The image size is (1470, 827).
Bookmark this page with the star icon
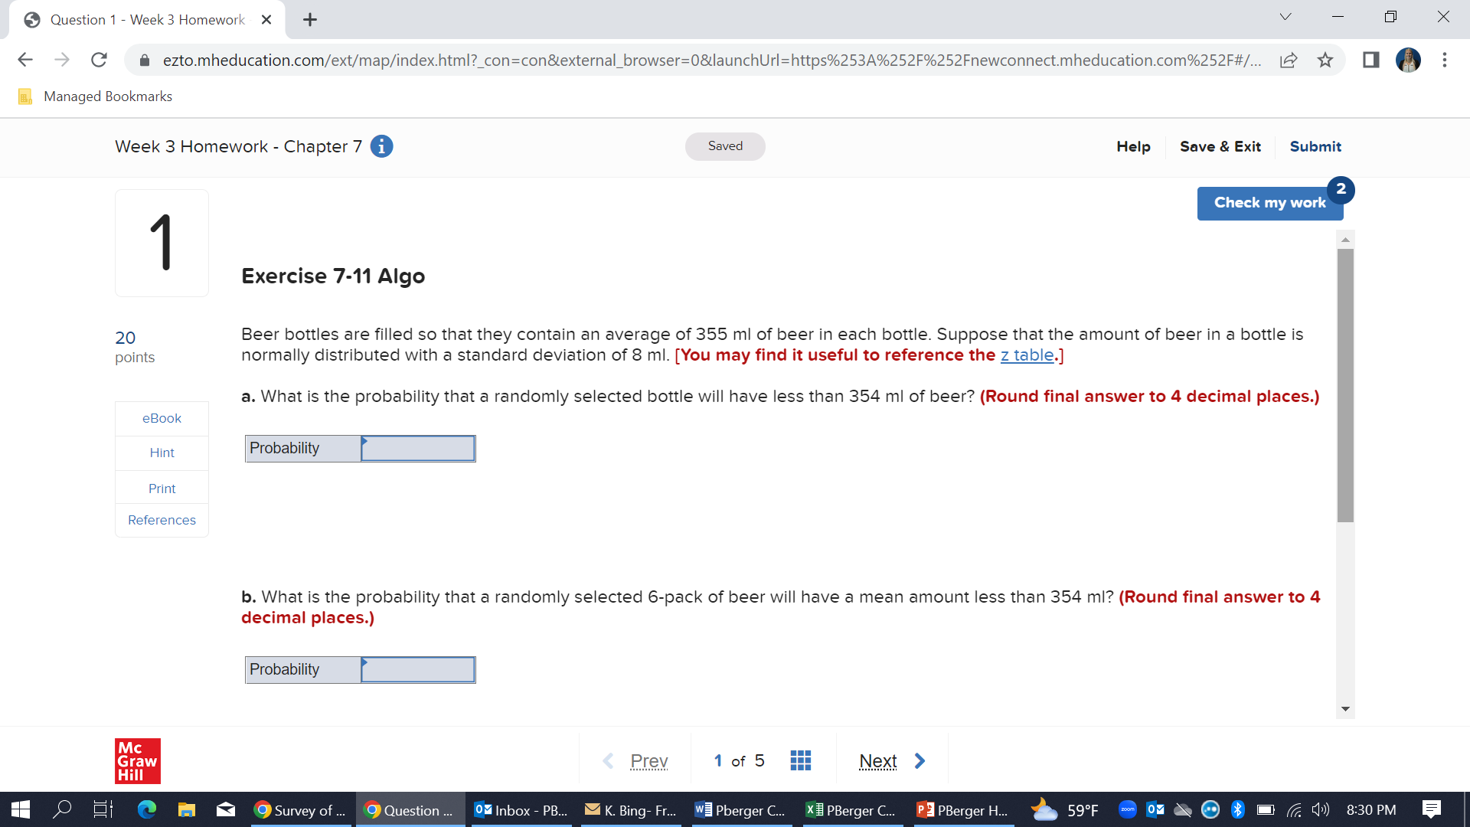1325,60
